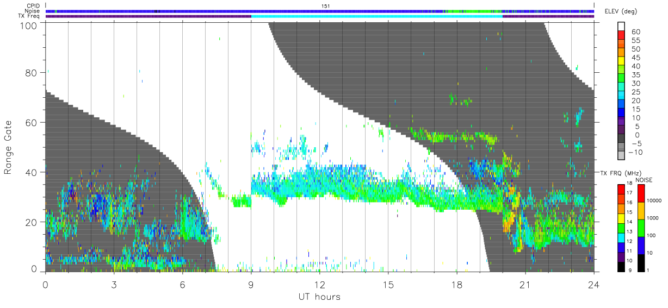Image resolution: width=668 pixels, height=308 pixels.
Task: Click the x-axis tick label '21'
Action: click(x=525, y=284)
